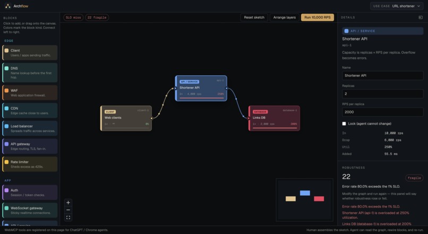
Task: Click the fragile badge in Robustness panel
Action: point(414,178)
